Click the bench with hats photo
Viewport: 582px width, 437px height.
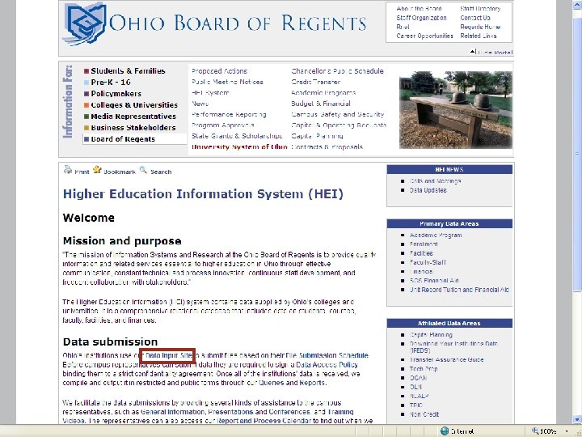click(x=456, y=110)
